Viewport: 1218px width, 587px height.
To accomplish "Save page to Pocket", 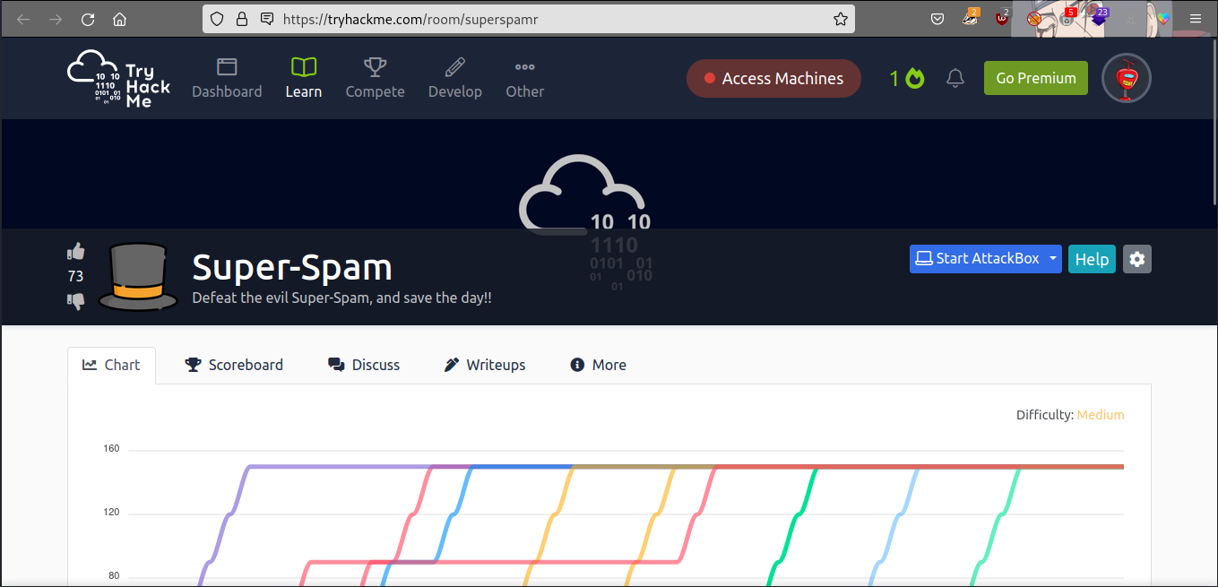I will (x=937, y=19).
